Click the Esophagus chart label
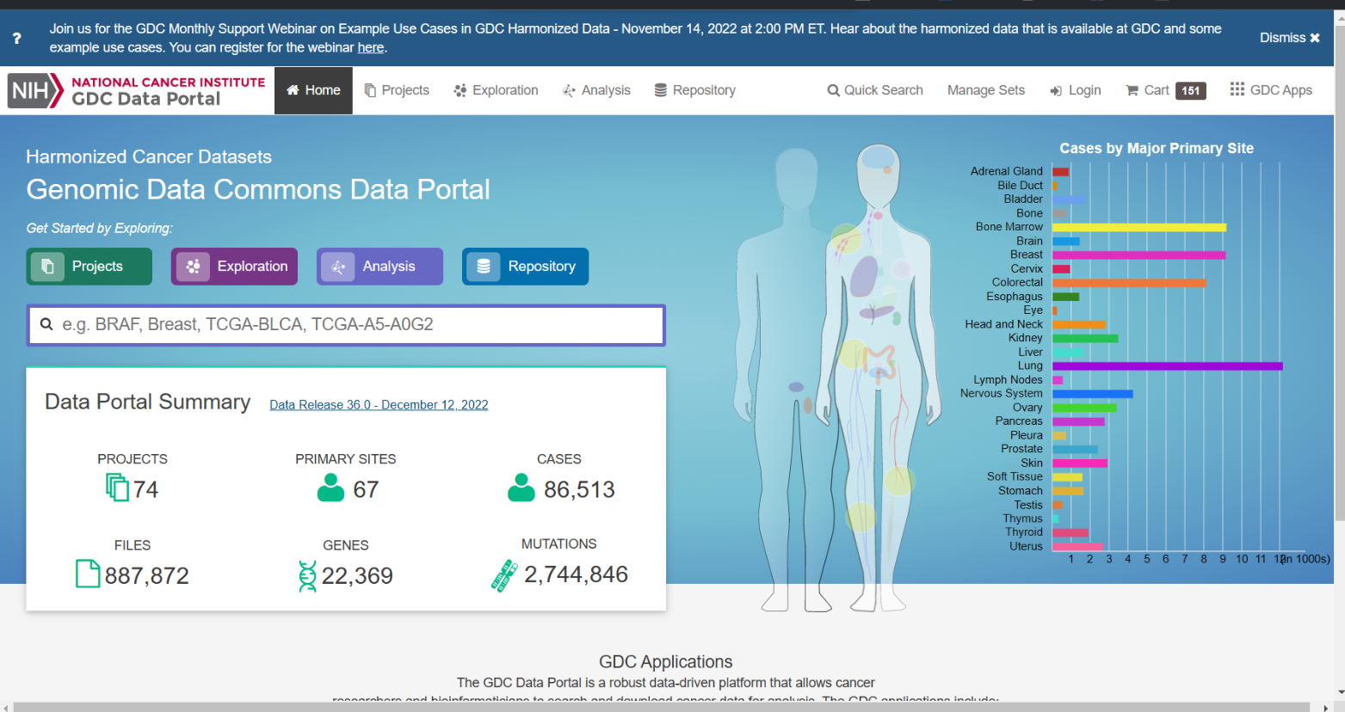 1015,297
